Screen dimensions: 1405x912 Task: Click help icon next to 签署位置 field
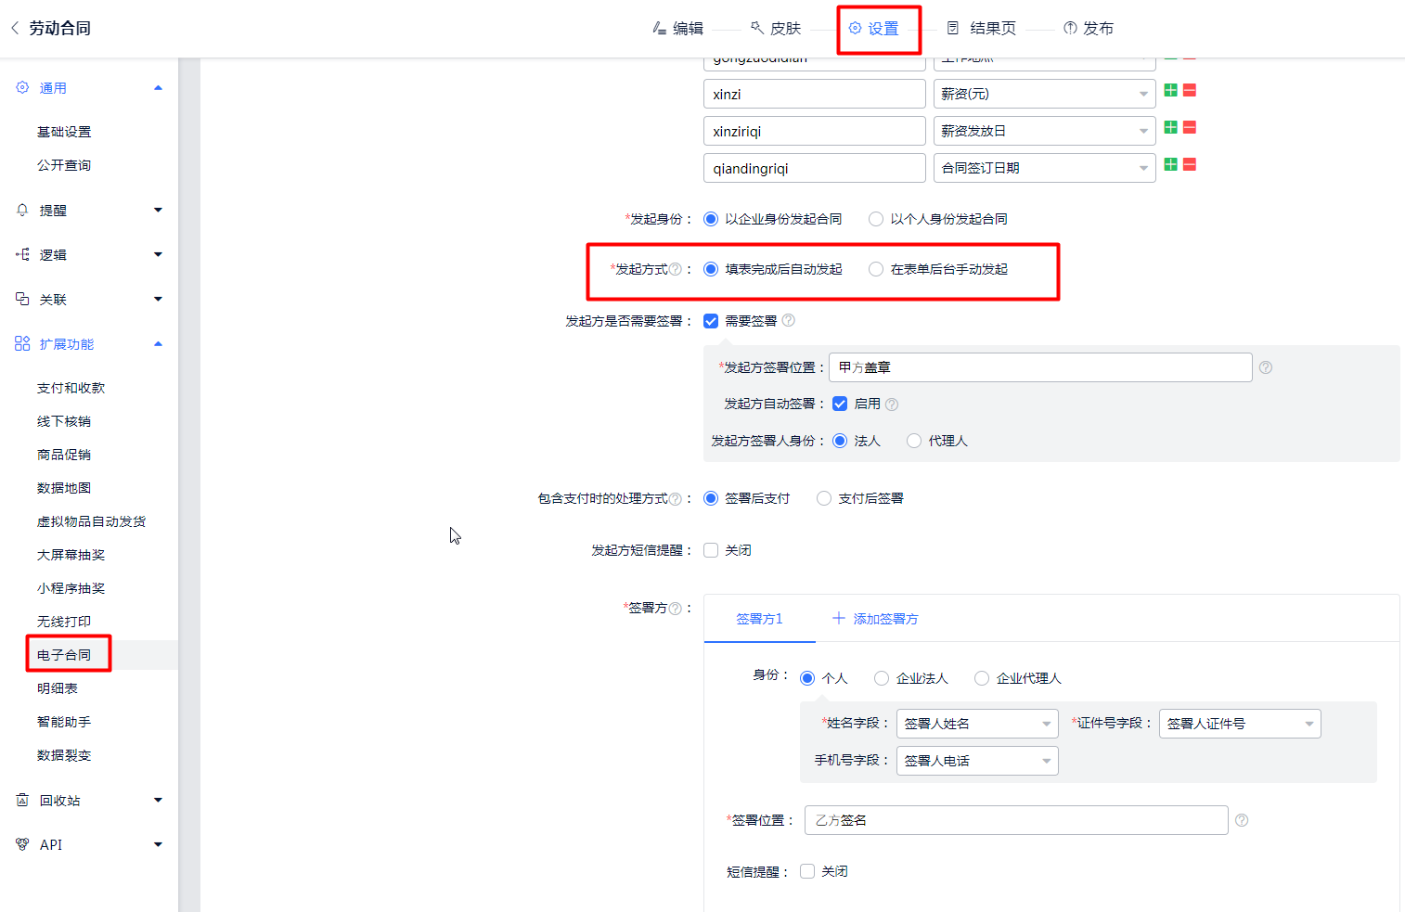[x=1242, y=820]
